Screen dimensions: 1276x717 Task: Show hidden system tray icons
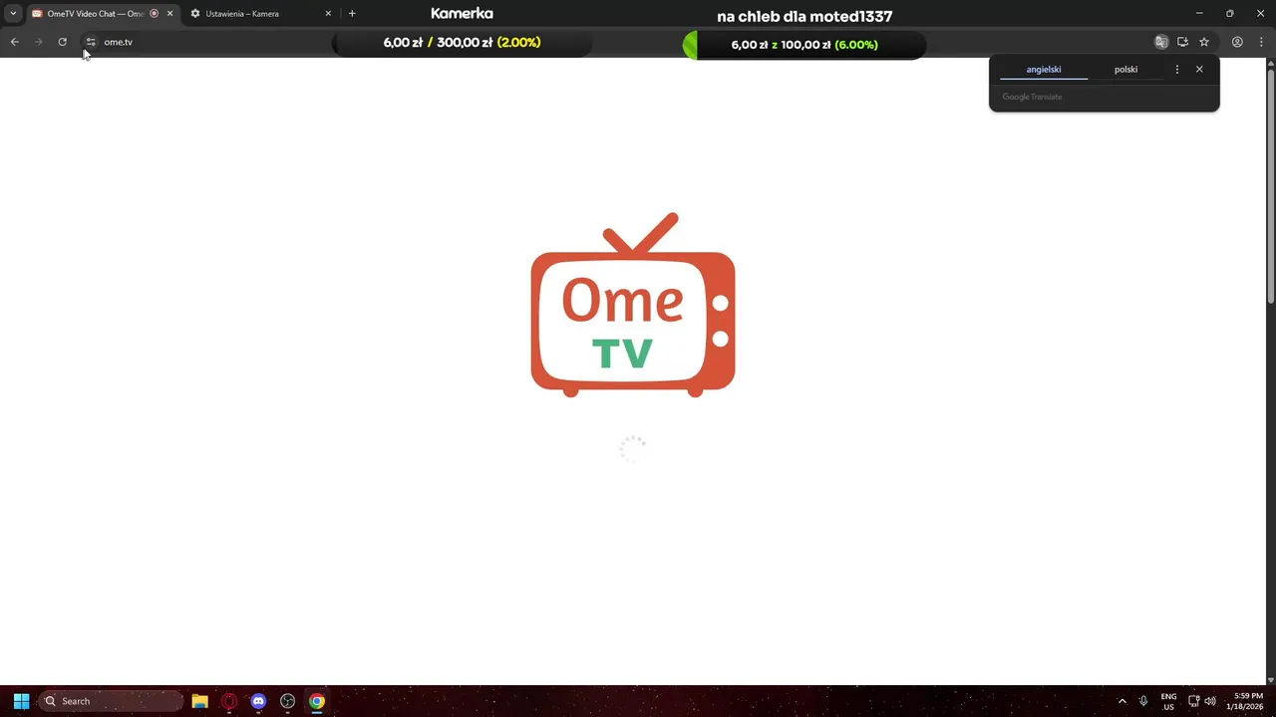pyautogui.click(x=1121, y=701)
